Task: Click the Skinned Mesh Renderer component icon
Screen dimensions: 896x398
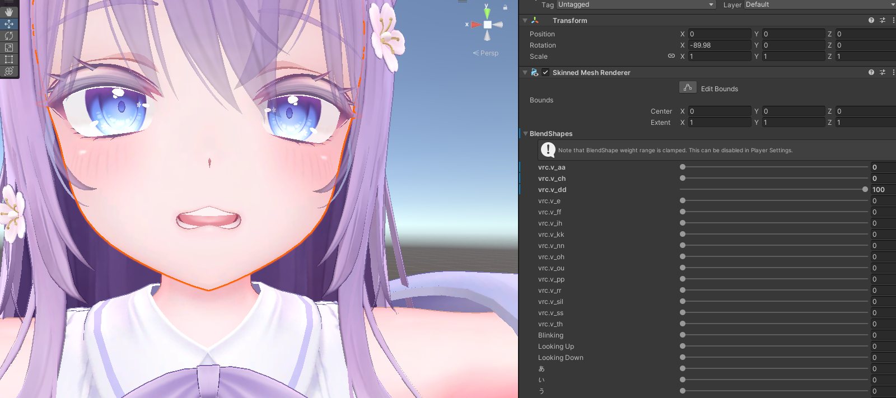Action: (x=535, y=72)
